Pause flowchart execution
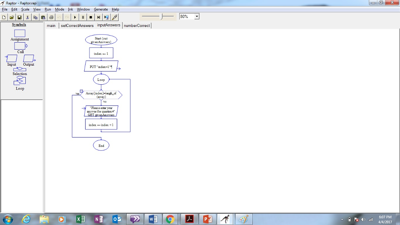The height and width of the screenshot is (225, 400). click(x=82, y=17)
